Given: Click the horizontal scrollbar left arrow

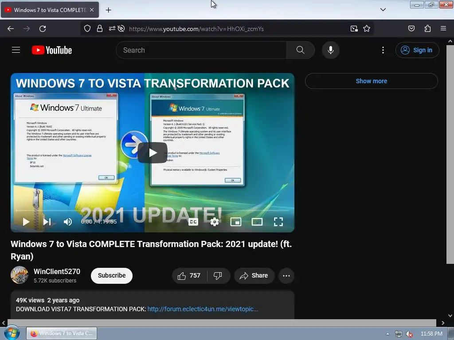Looking at the screenshot, I should click(4, 323).
